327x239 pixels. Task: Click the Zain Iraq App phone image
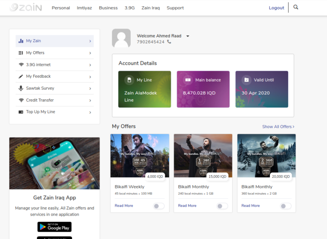click(x=54, y=163)
